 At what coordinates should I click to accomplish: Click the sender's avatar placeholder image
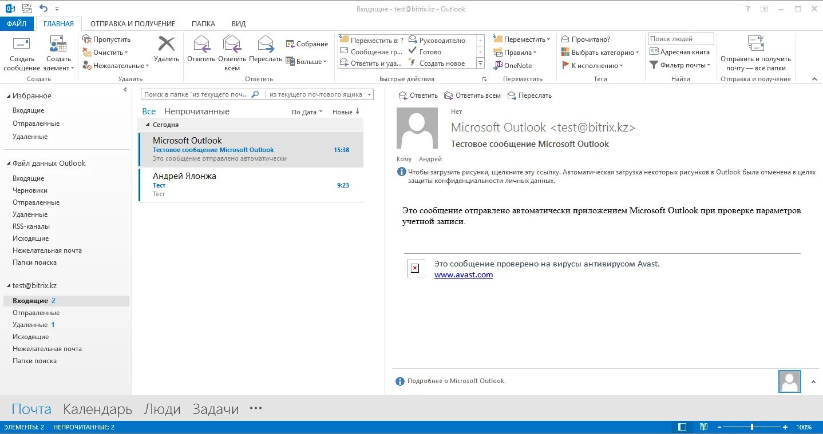click(417, 129)
